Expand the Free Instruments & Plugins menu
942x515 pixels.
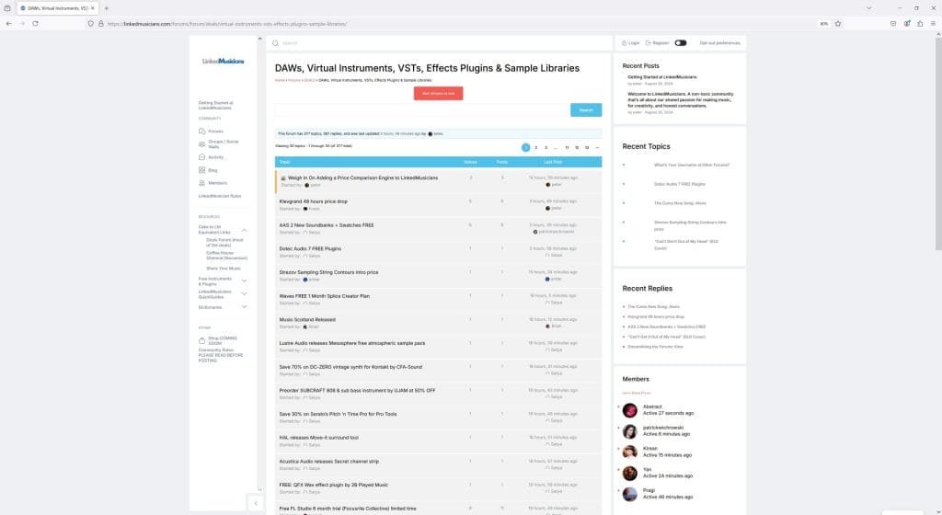tap(244, 280)
